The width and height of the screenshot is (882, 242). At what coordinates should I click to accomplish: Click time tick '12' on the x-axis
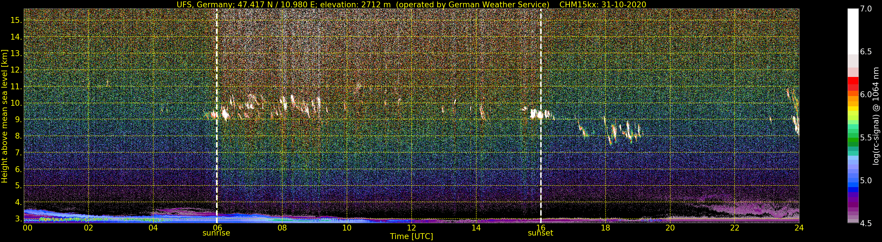tap(411, 228)
